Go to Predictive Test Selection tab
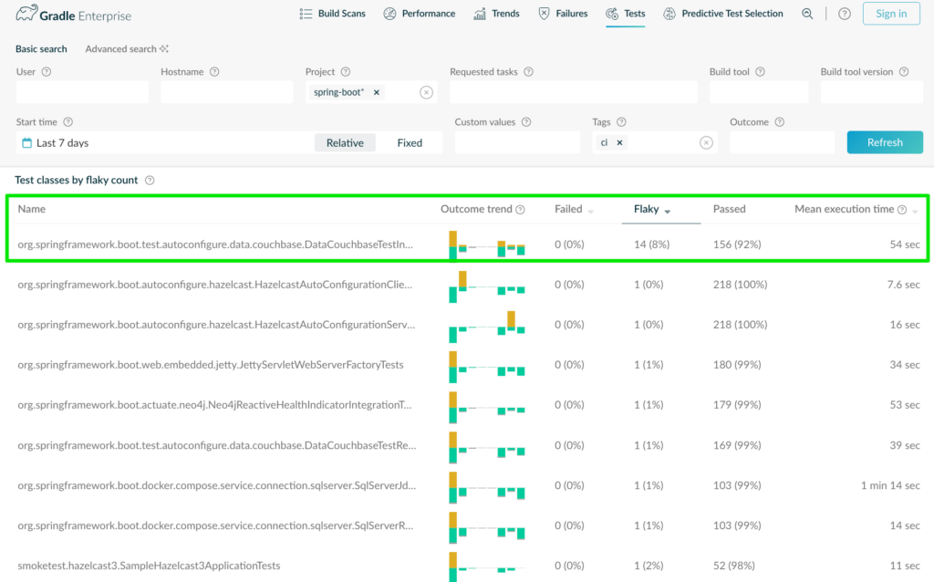The image size is (934, 582). pos(723,14)
